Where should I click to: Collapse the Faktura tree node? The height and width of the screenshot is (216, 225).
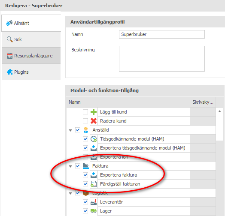pos(70,166)
